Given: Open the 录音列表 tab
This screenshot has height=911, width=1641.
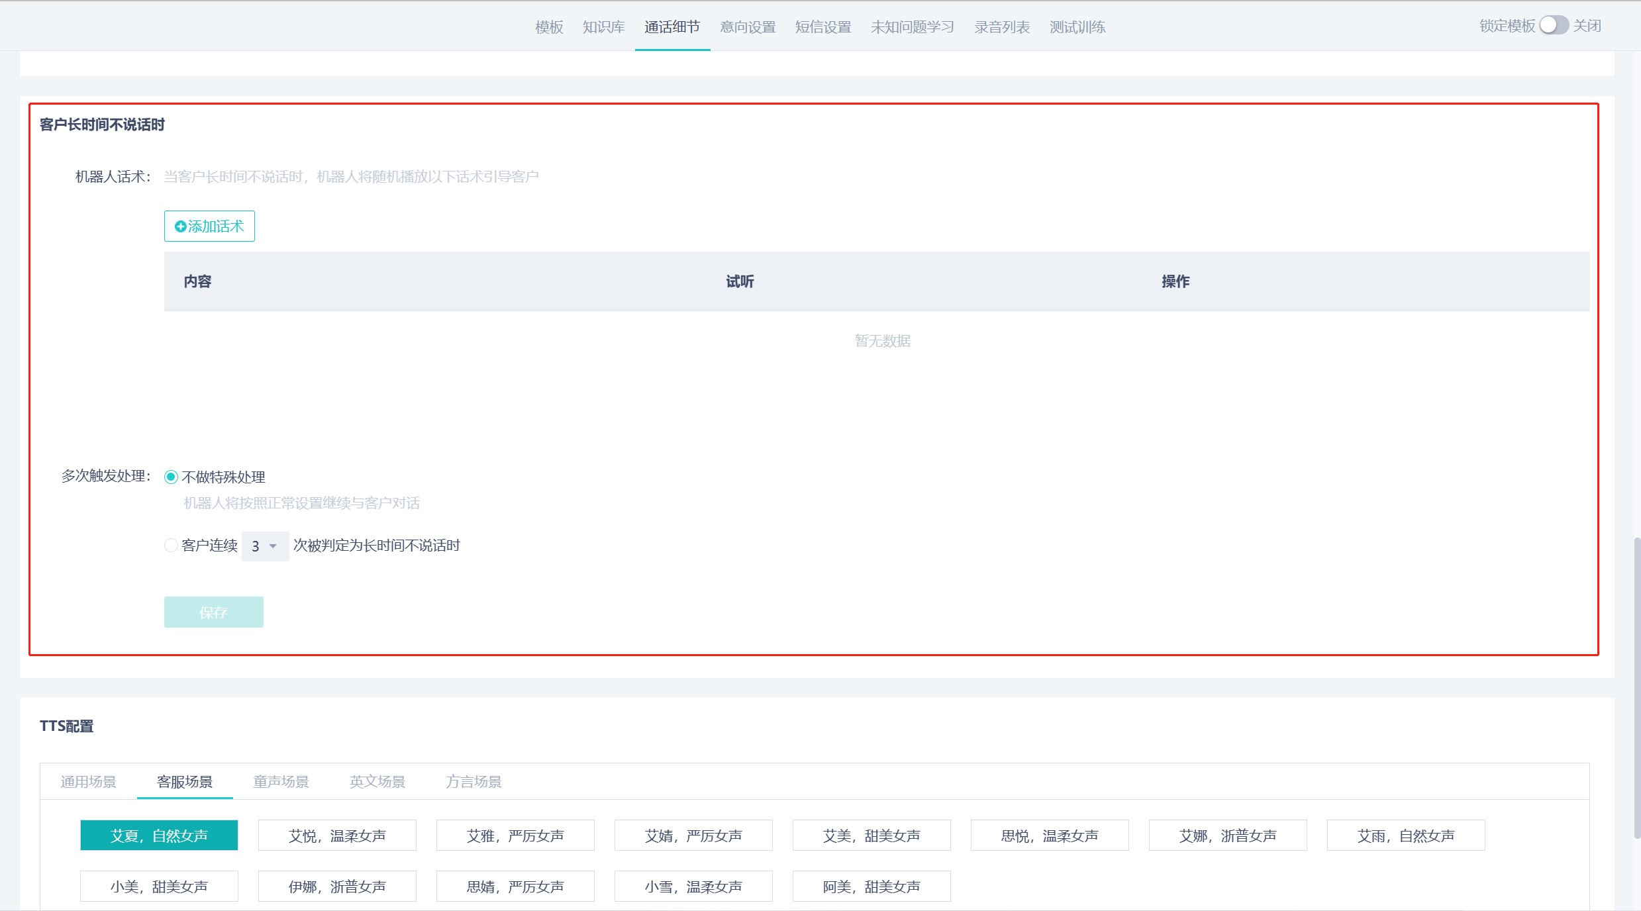Looking at the screenshot, I should tap(1002, 27).
